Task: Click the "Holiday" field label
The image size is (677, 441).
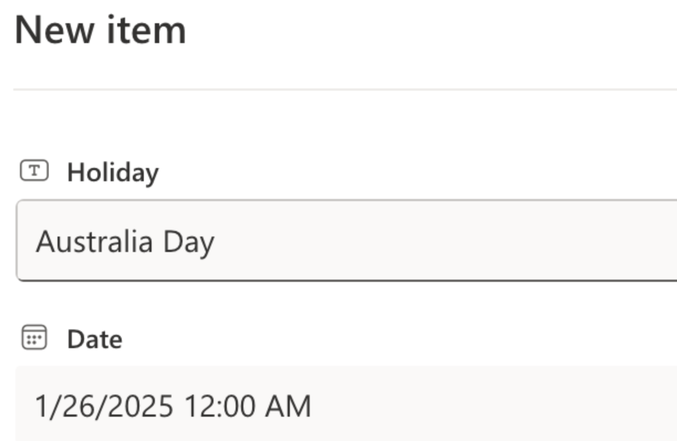Action: pyautogui.click(x=113, y=172)
